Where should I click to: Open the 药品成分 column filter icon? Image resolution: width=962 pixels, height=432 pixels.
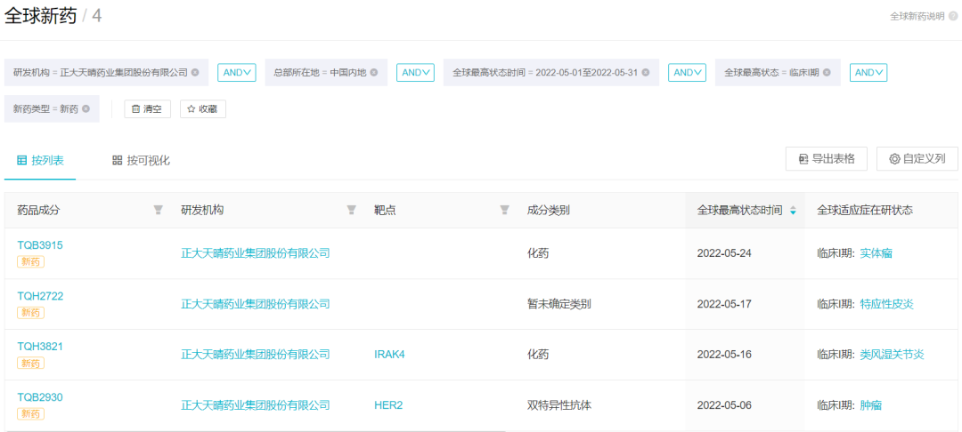point(159,211)
